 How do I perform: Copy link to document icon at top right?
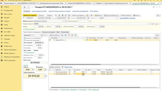pos(154,7)
